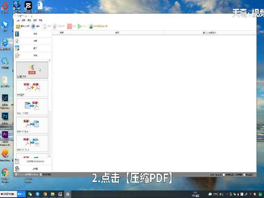264x198 pixels.
Task: Open the last menu in the menu bar
Action: (40, 20)
